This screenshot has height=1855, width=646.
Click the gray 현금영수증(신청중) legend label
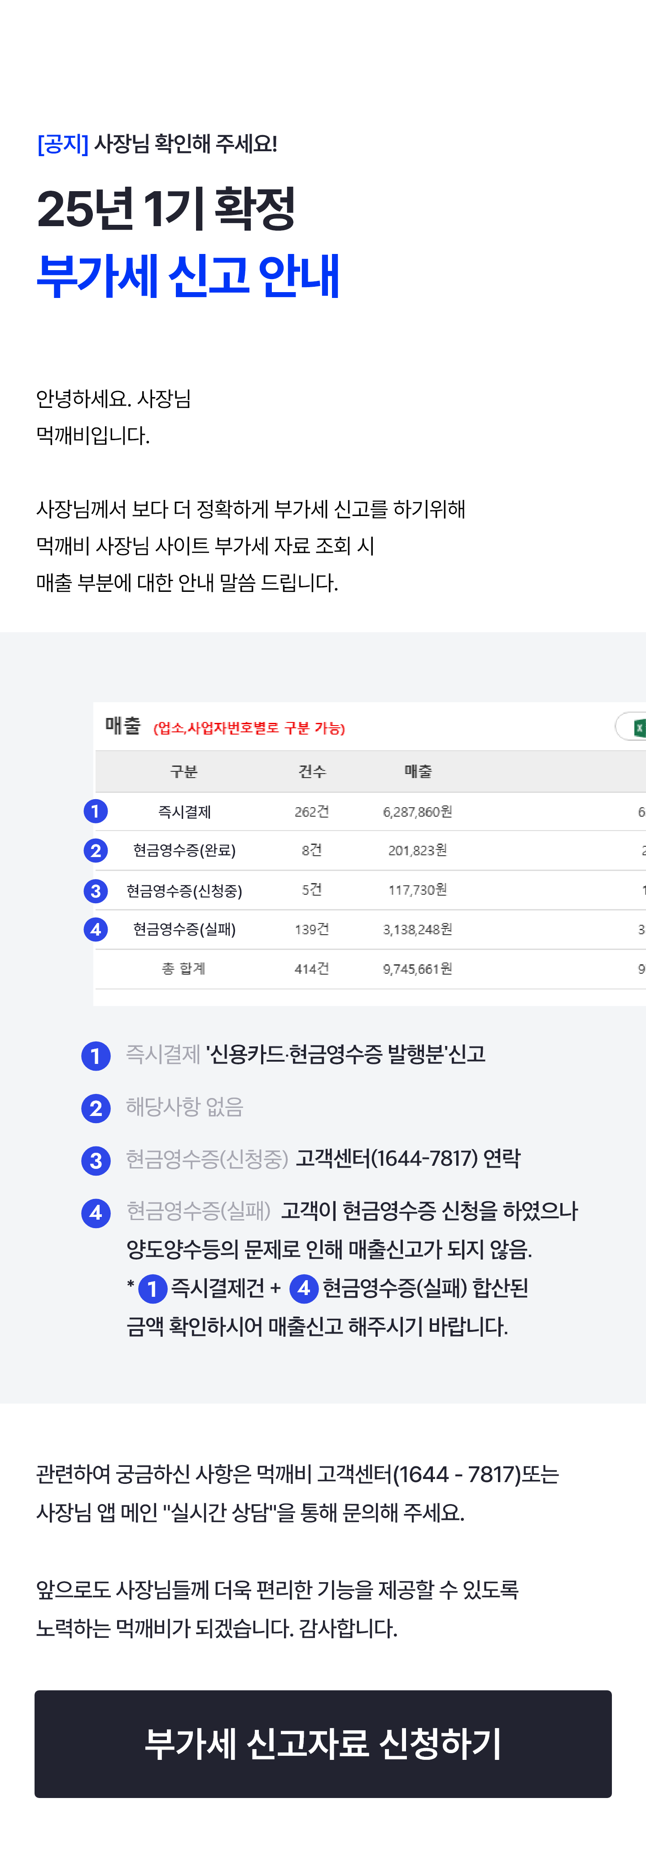(207, 1159)
